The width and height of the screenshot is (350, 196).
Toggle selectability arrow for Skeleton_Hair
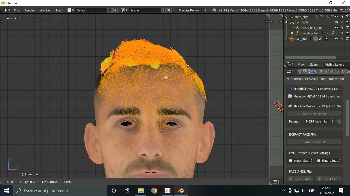[342, 33]
